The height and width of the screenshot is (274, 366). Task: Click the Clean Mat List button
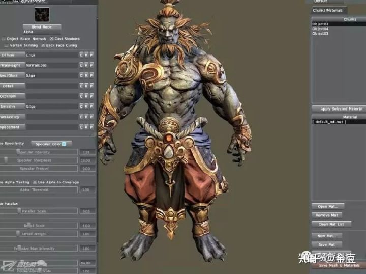(331, 224)
